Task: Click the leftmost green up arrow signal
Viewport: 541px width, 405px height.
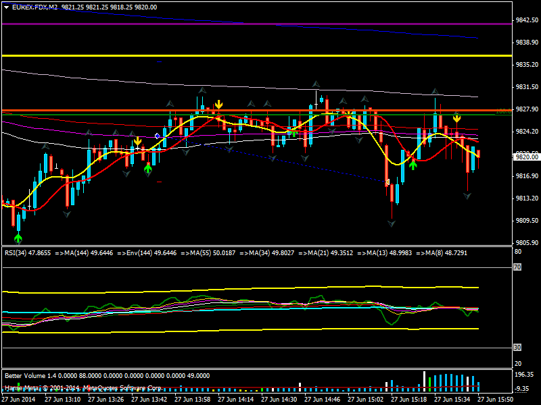Action: point(18,237)
